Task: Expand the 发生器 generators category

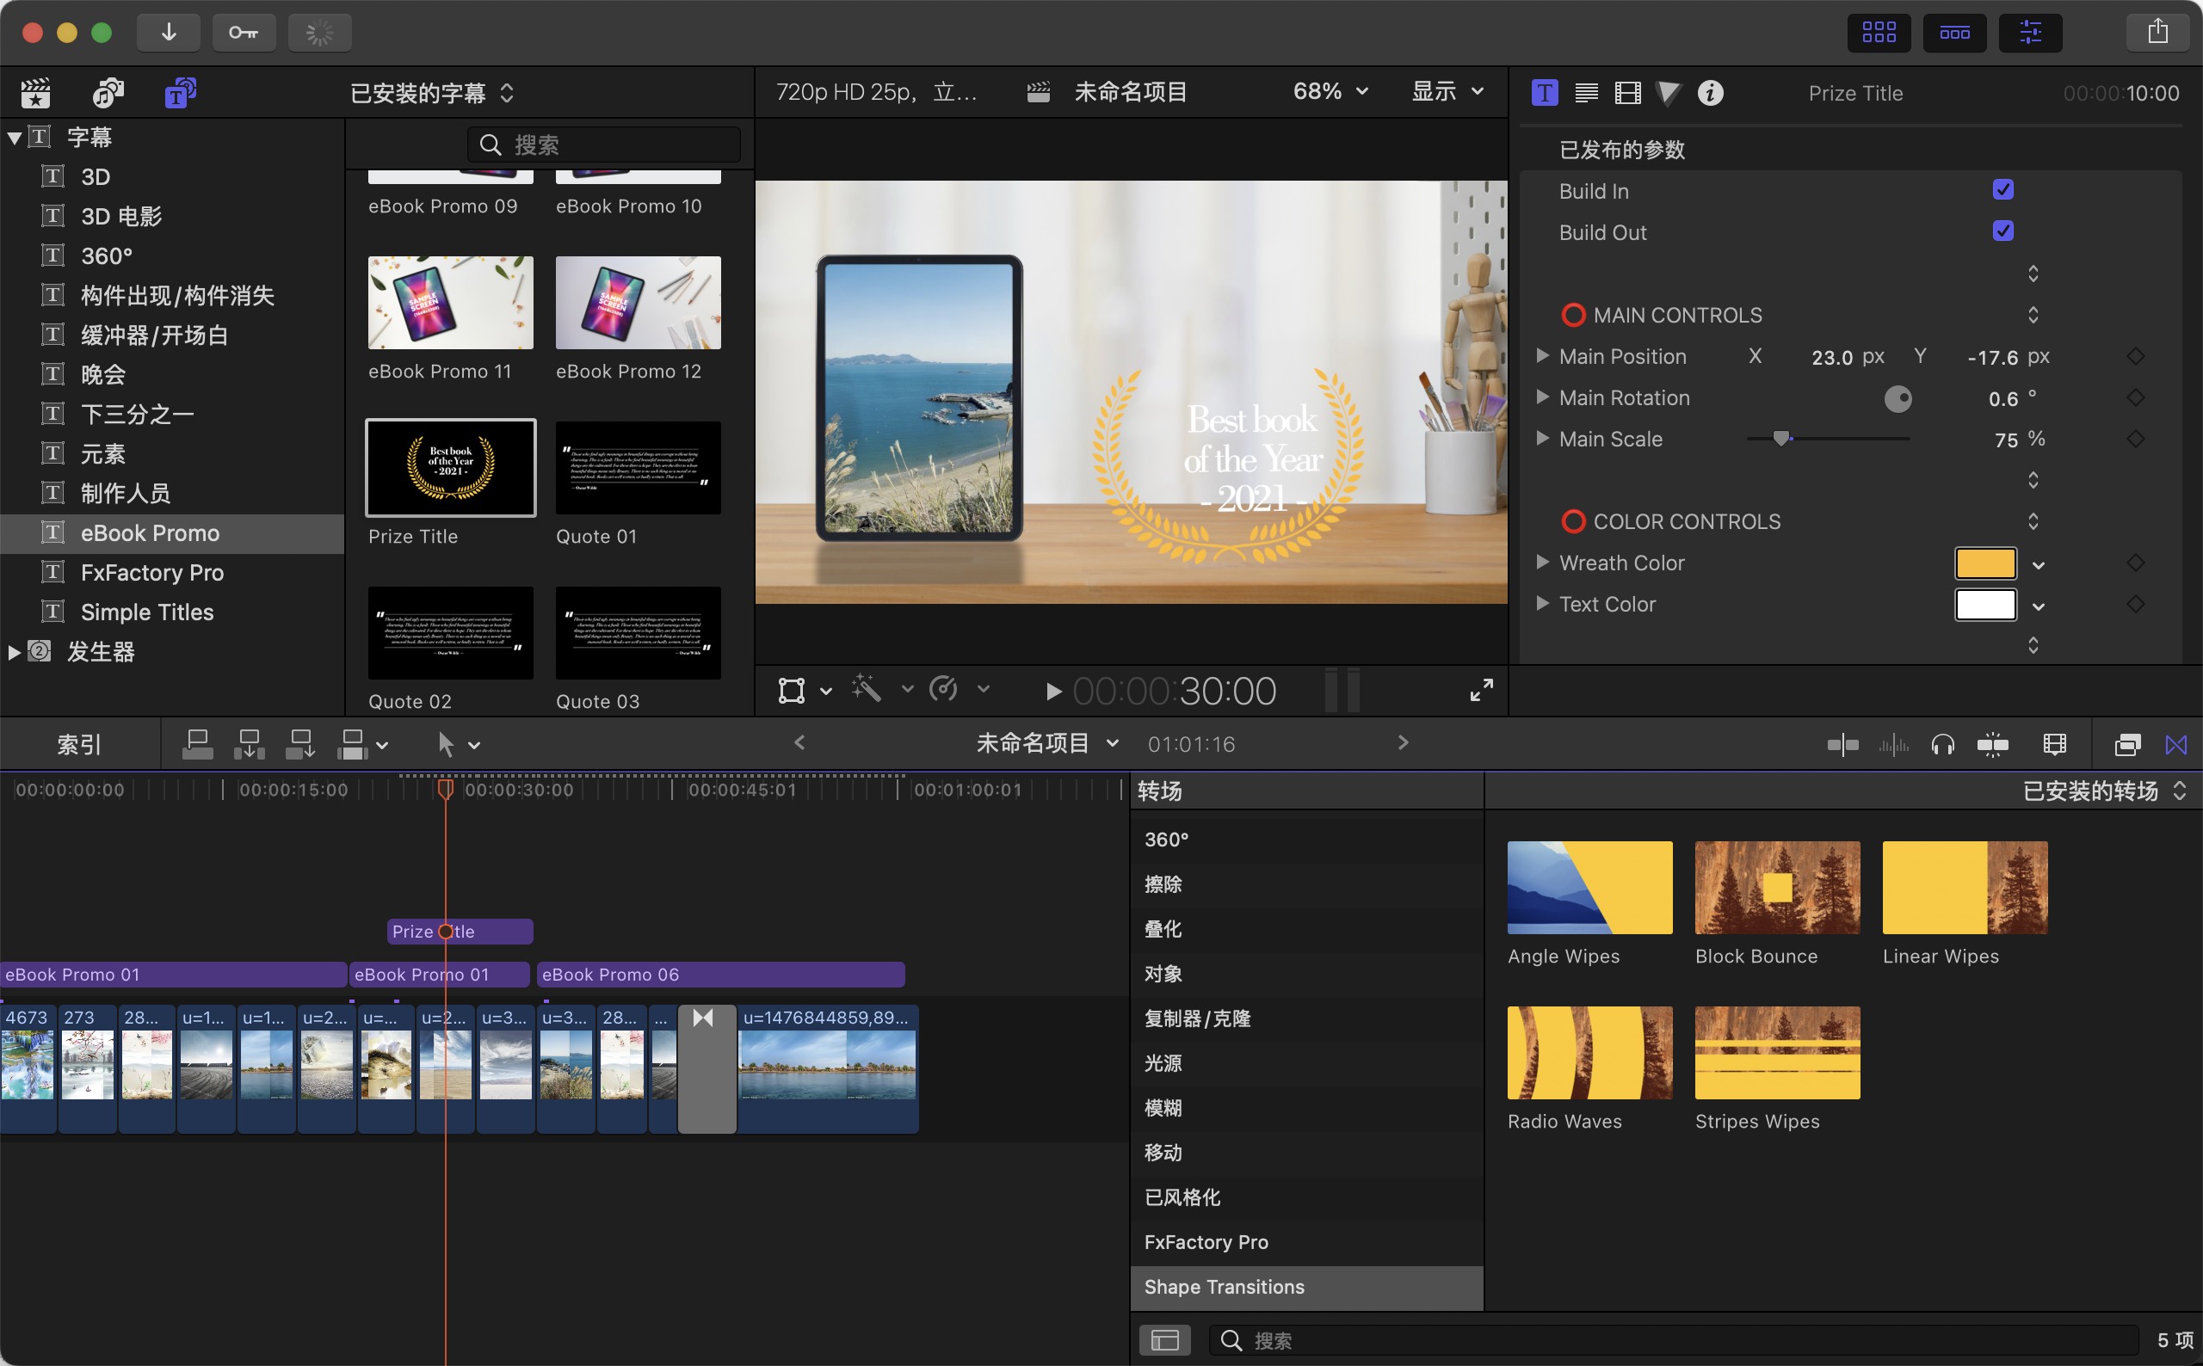Action: pos(14,651)
